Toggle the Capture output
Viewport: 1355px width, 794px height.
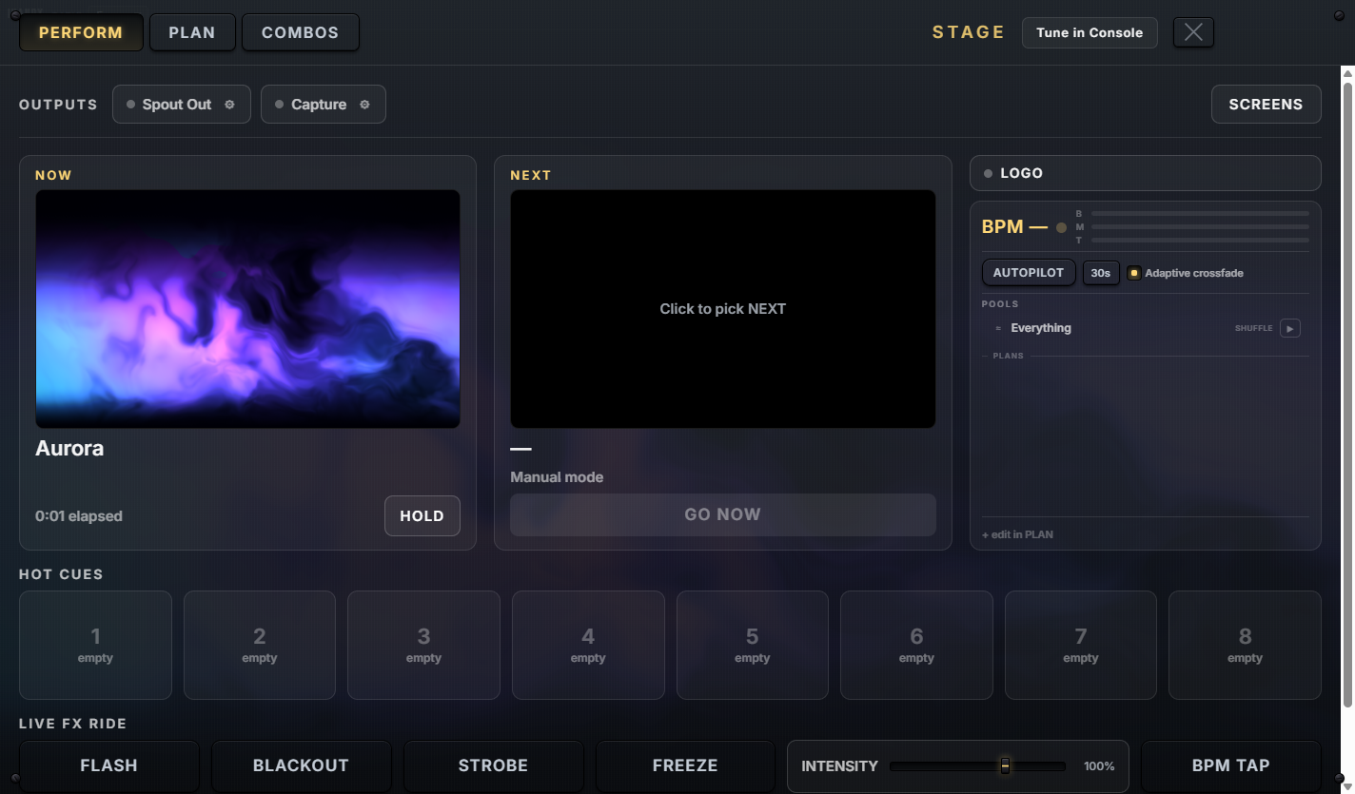323,105
